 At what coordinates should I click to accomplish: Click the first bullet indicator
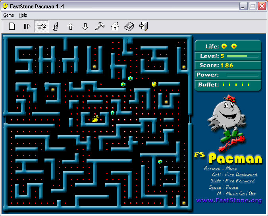(x=223, y=84)
